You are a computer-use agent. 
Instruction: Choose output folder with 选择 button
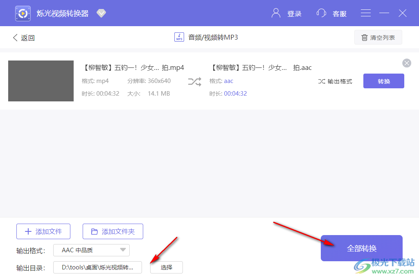pos(167,267)
